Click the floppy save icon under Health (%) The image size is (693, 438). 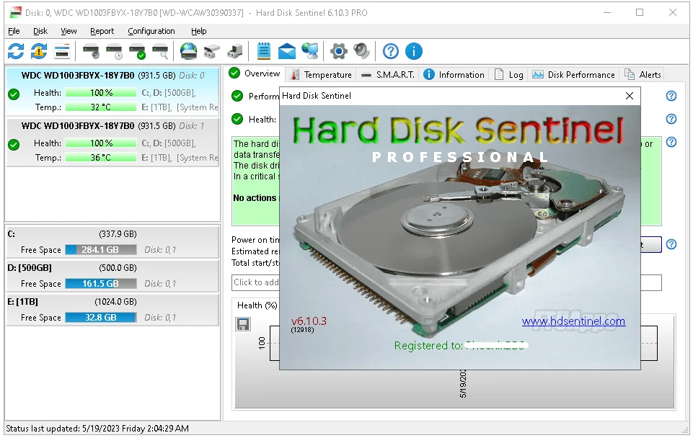(x=243, y=324)
